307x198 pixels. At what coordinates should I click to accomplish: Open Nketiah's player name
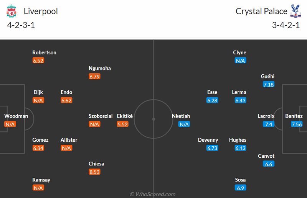point(181,116)
